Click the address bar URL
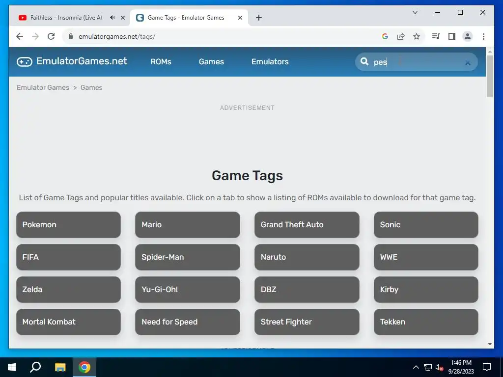503x377 pixels. (x=117, y=36)
